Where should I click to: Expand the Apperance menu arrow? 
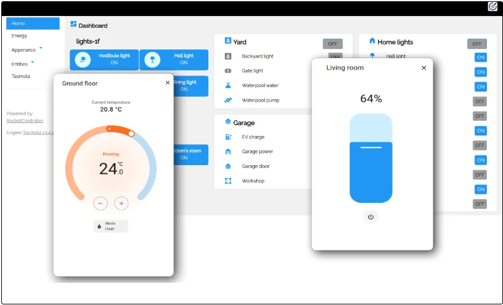click(41, 48)
